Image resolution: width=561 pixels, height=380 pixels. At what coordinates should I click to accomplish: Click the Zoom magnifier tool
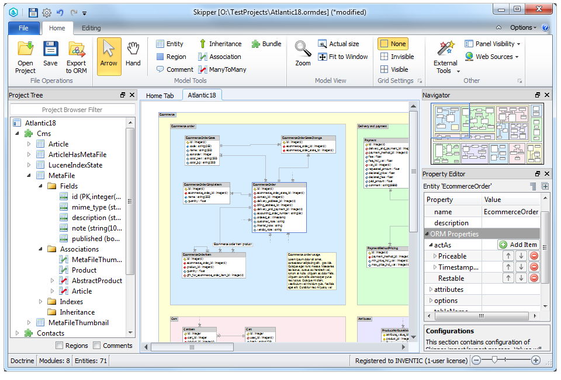303,54
